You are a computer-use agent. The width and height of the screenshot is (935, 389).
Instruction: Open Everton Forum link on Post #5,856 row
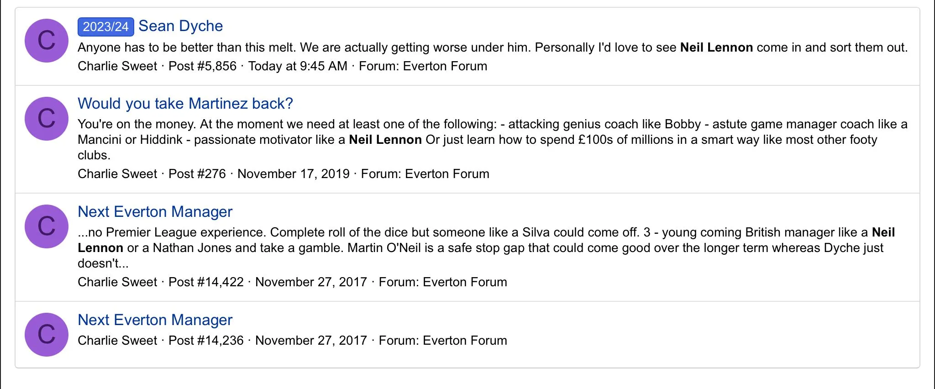(445, 66)
